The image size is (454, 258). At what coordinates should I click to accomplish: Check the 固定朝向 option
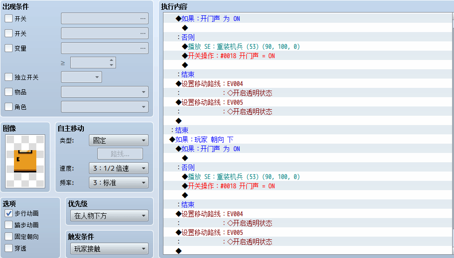click(9, 237)
